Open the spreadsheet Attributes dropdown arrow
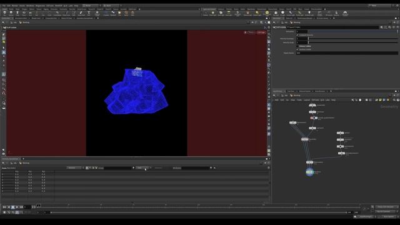The height and width of the screenshot is (225, 400). click(x=211, y=168)
